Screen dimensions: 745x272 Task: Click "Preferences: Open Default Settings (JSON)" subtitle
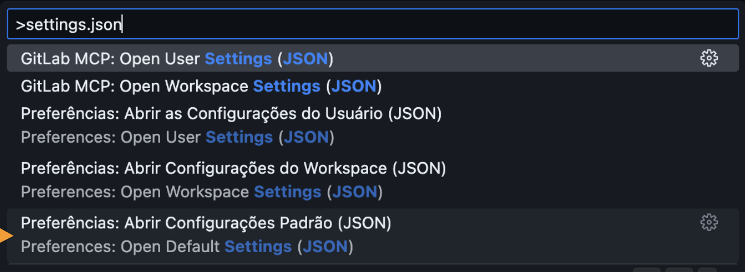tap(187, 246)
